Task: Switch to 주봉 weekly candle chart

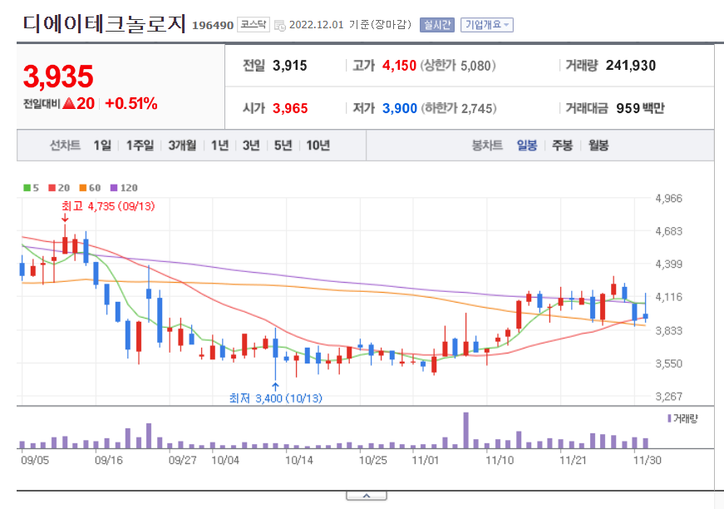Action: click(x=563, y=146)
